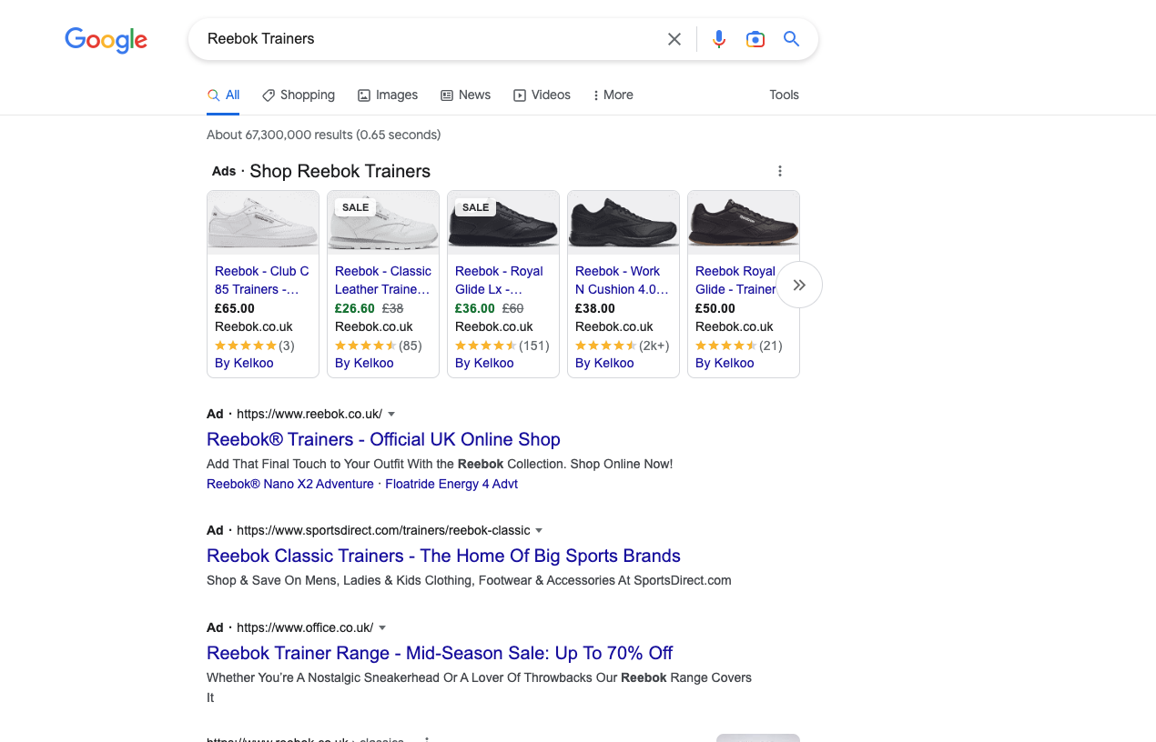Open the Reebok® Nano X2 Adventure sitelink
1156x742 pixels.
coord(290,484)
